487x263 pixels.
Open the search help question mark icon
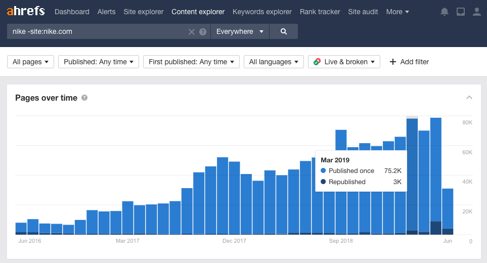click(203, 32)
